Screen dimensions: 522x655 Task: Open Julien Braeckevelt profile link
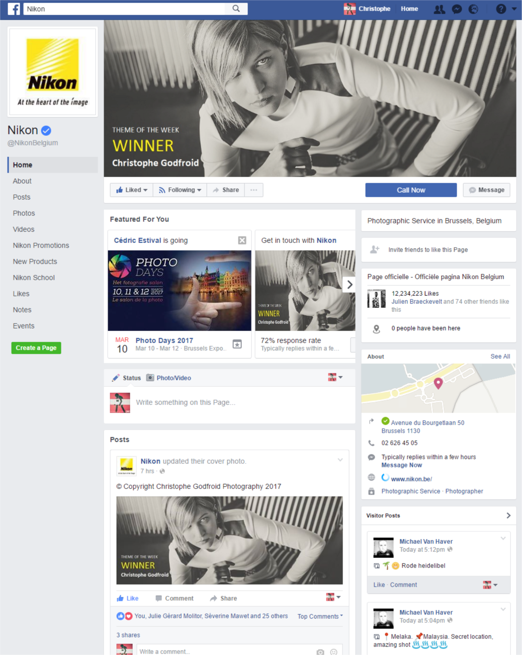coord(416,302)
